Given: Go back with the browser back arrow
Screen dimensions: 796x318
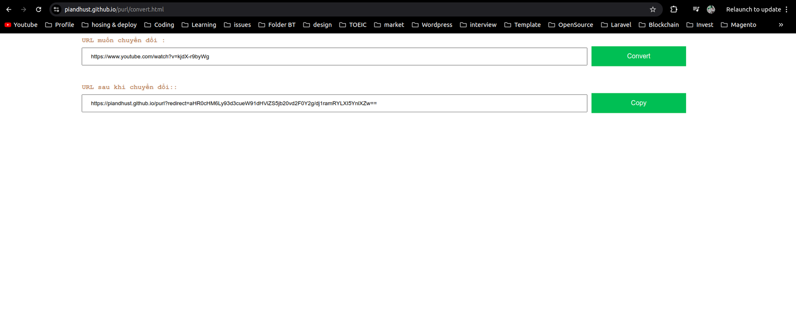Looking at the screenshot, I should coord(9,9).
